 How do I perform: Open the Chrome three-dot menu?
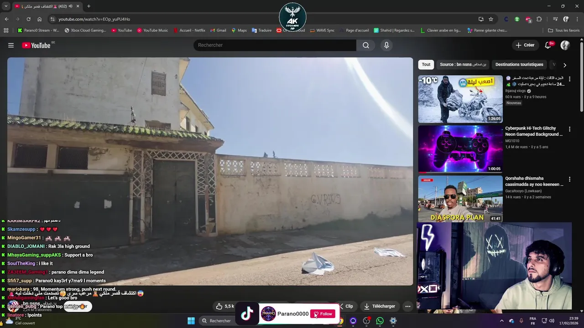[577, 19]
